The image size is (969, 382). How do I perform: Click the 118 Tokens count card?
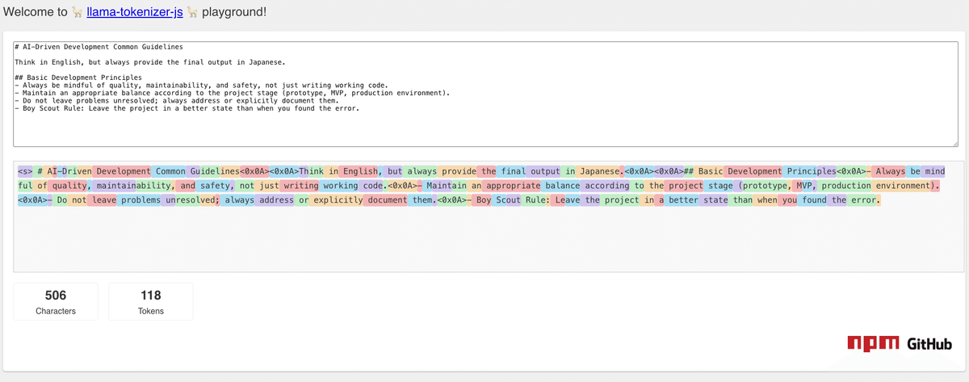[150, 301]
